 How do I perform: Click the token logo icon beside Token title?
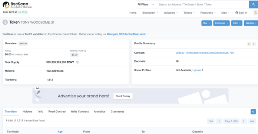pos(5,22)
